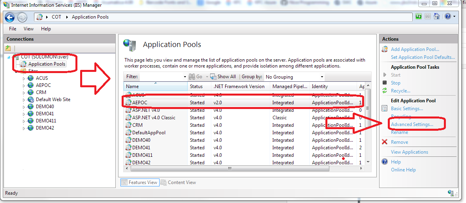466x203 pixels.
Task: Open the Group by No Grouping dropdown
Action: click(x=322, y=77)
